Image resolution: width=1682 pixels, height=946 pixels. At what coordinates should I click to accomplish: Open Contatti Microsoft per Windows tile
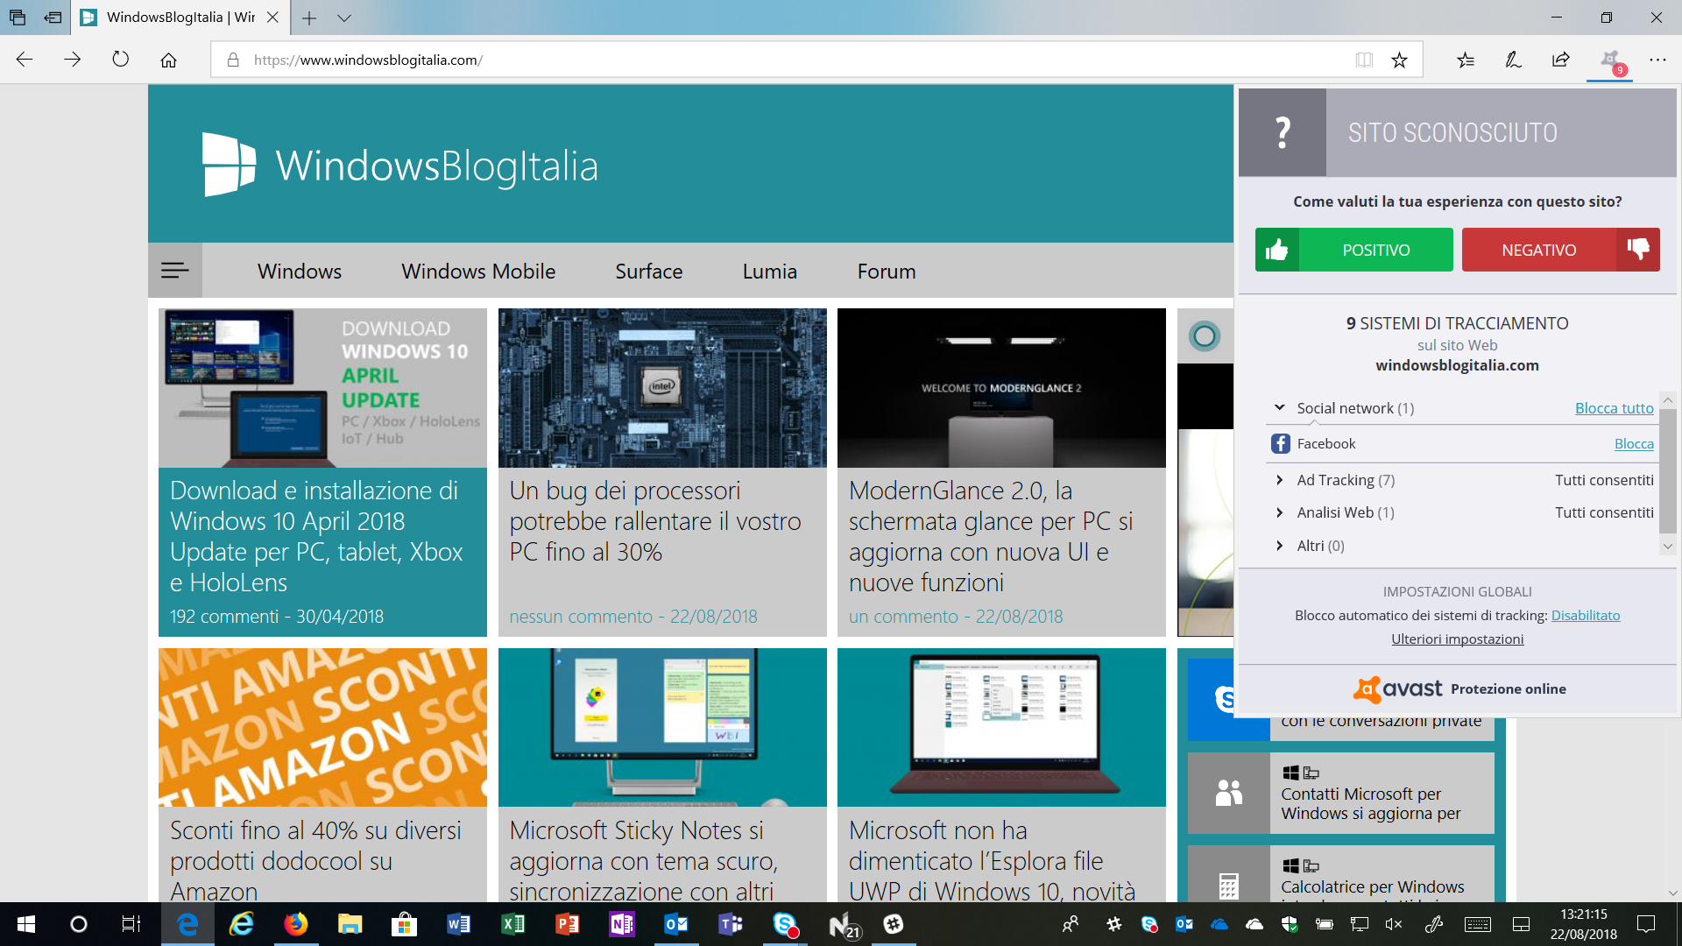[x=1341, y=793]
